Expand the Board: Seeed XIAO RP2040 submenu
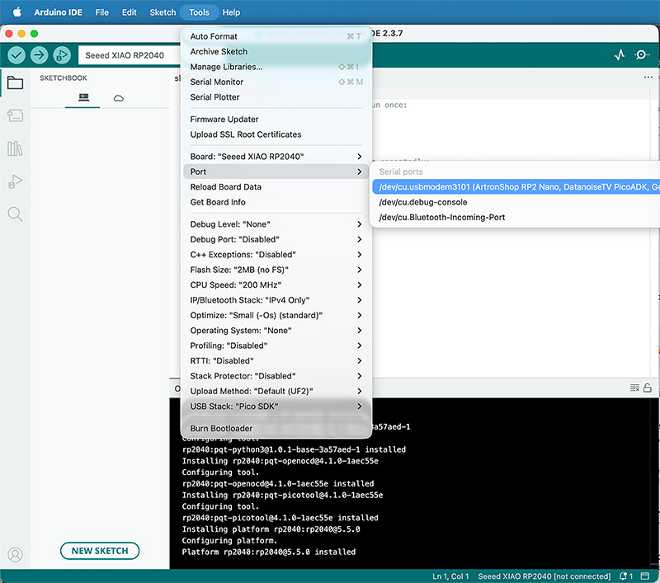The height and width of the screenshot is (583, 660). 276,157
